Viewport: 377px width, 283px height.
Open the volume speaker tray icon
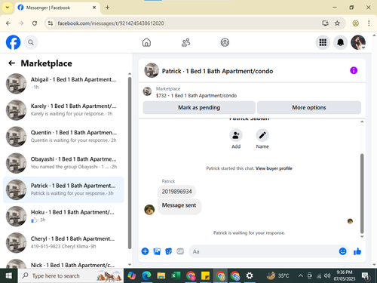point(327,276)
